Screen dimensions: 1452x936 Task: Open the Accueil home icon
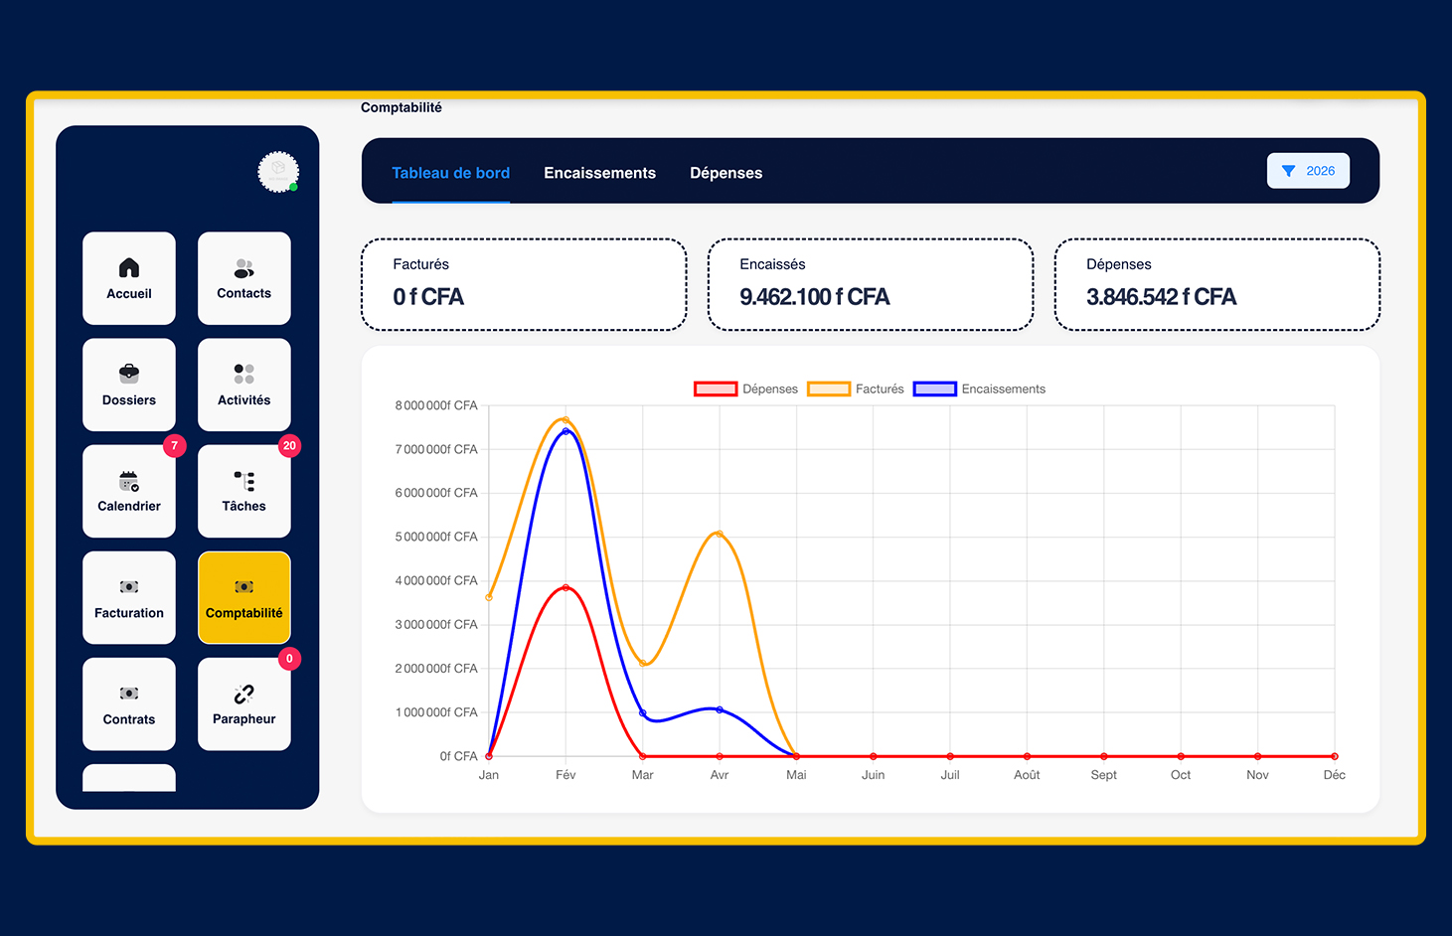[129, 267]
